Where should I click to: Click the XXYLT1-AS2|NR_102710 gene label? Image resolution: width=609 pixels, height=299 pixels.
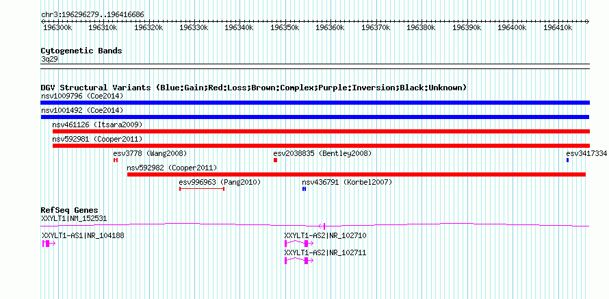tap(326, 235)
